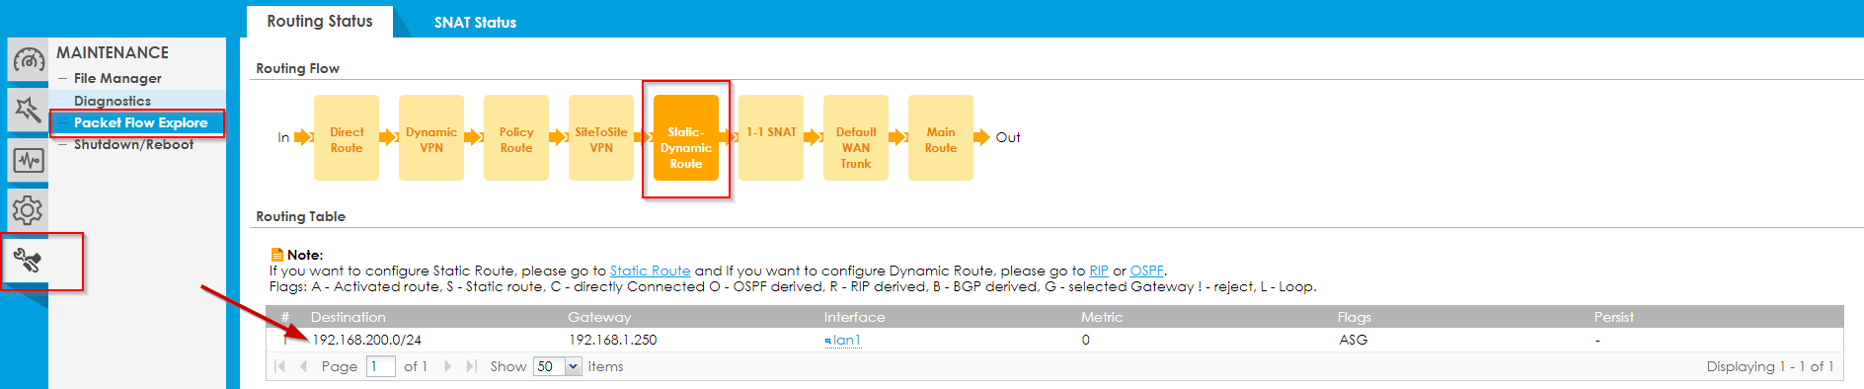Open the Monitor activity graph icon
This screenshot has width=1864, height=389.
[x=28, y=160]
